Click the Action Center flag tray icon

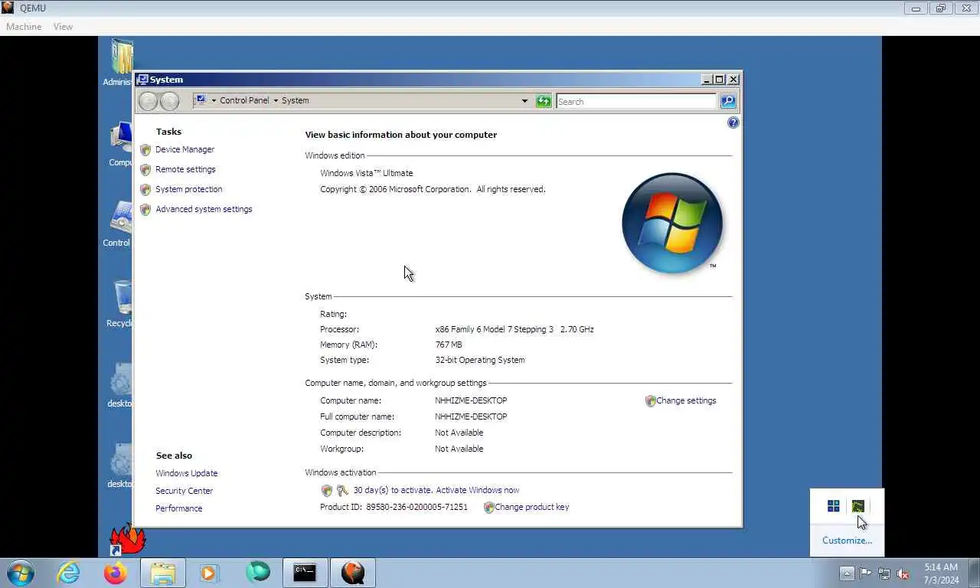click(x=865, y=573)
